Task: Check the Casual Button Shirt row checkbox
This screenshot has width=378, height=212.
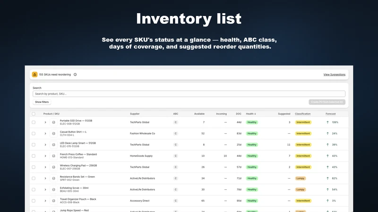Action: tap(34, 133)
